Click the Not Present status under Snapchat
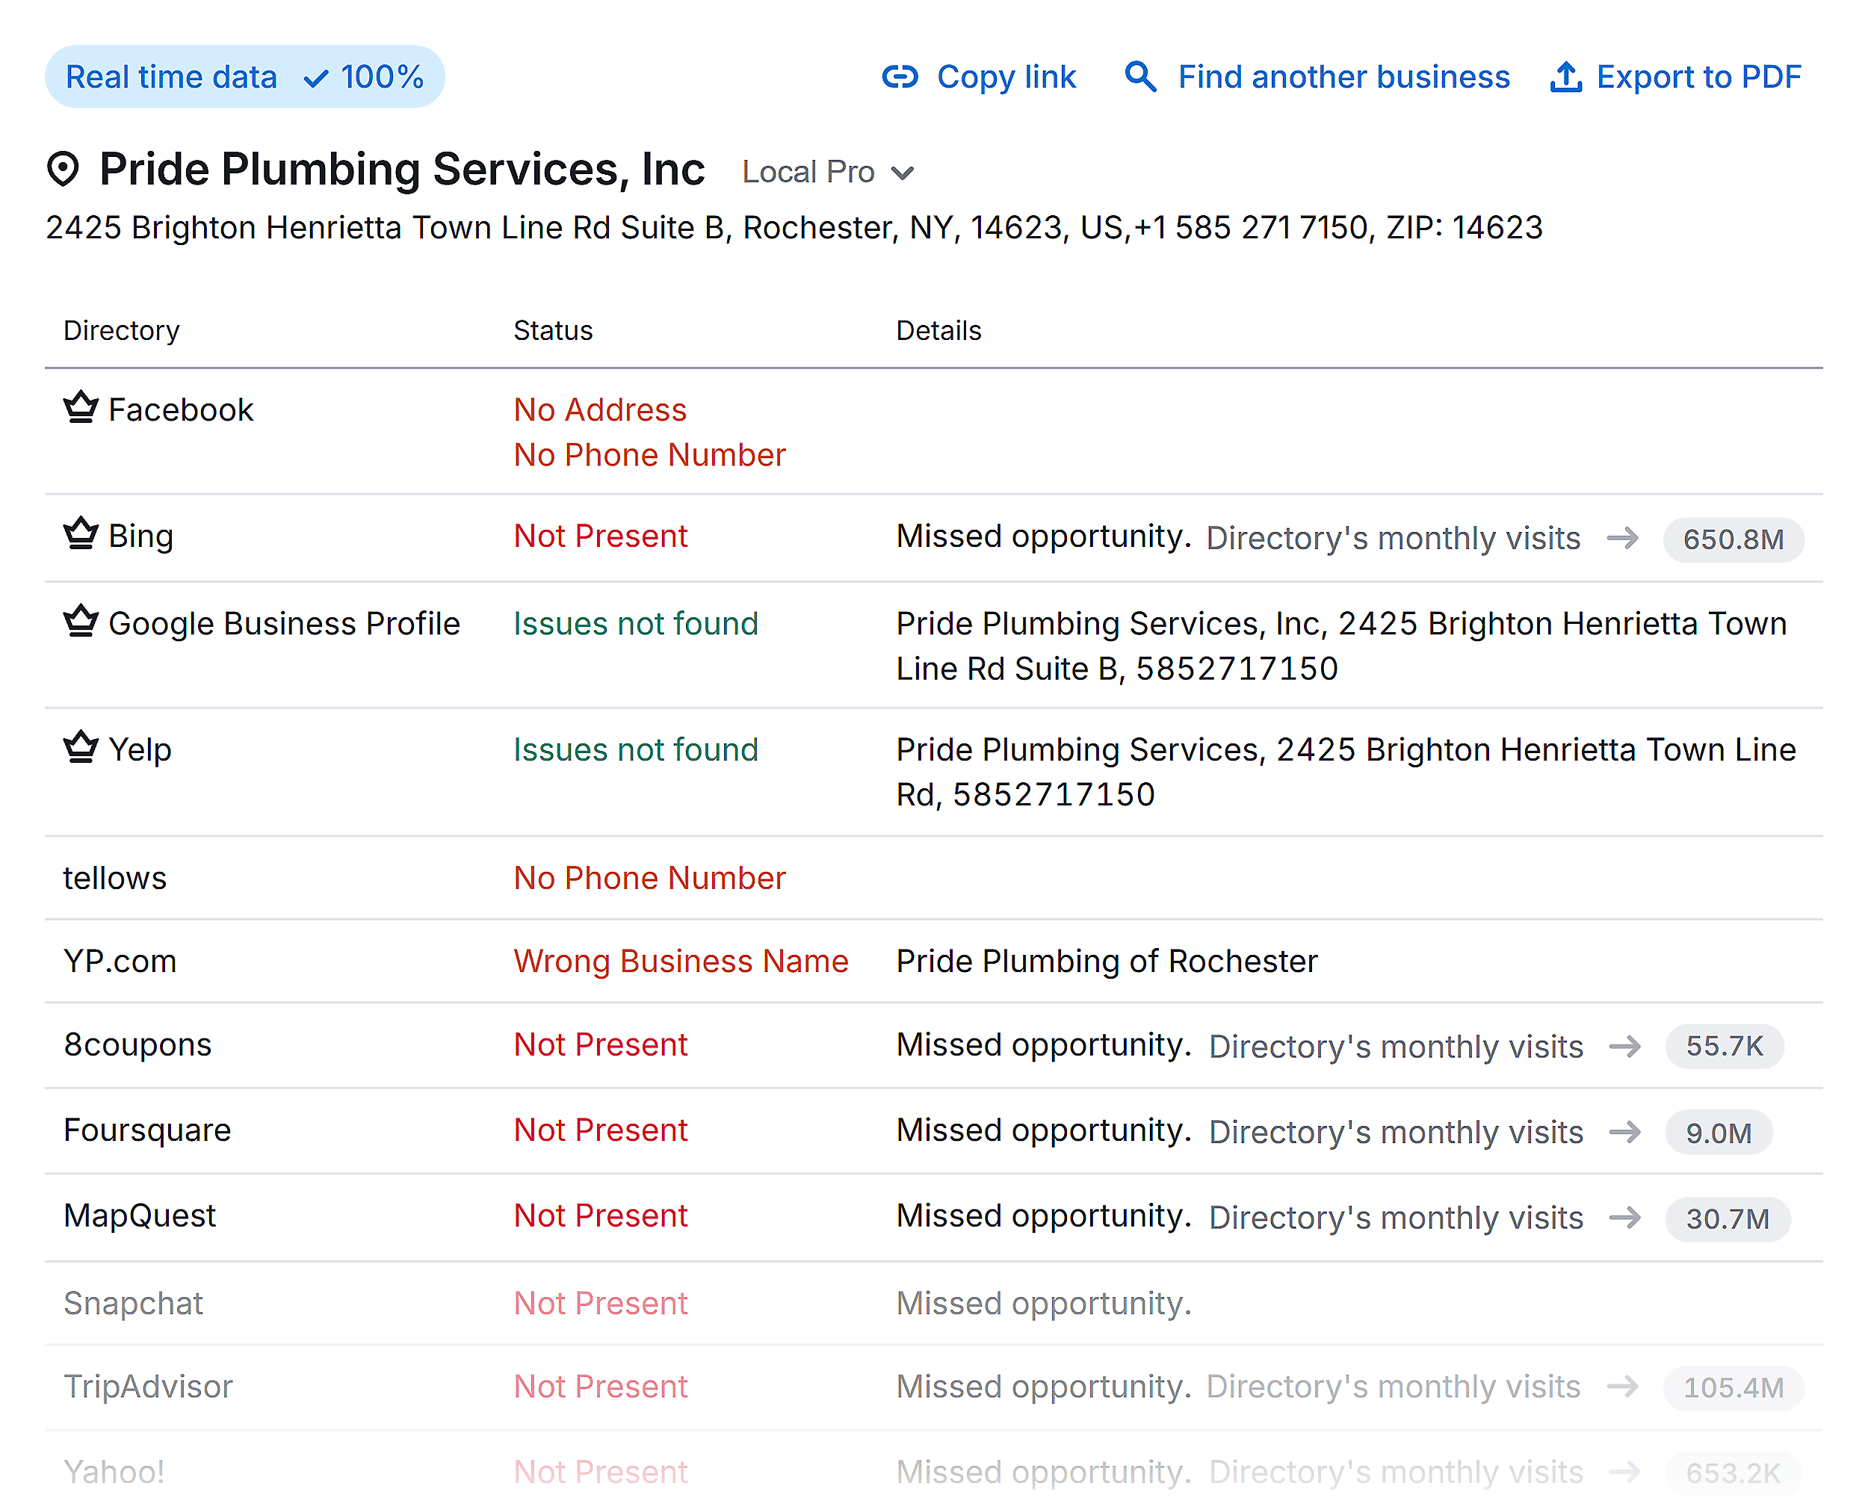Screen dimensions: 1868x1501 coord(601,1303)
